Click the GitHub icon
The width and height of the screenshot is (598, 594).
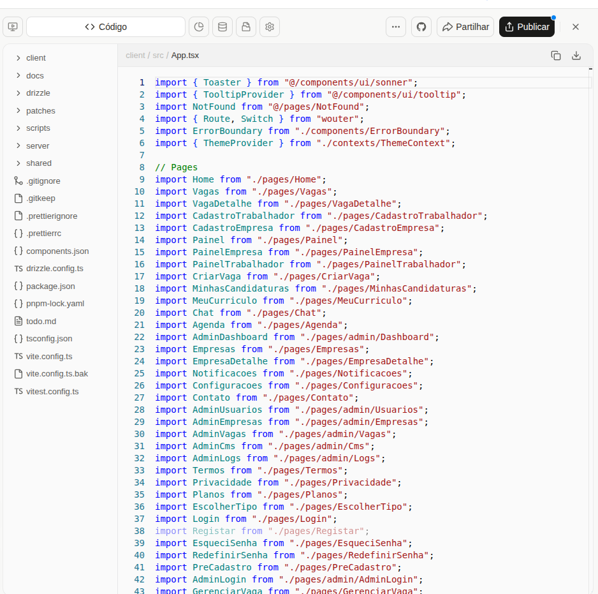pos(421,27)
